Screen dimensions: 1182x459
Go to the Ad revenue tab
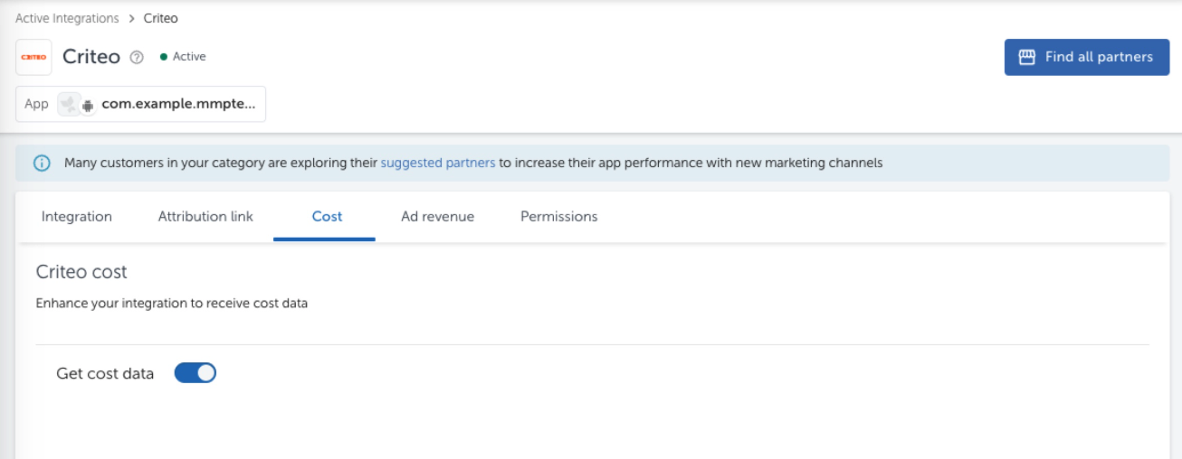tap(438, 217)
